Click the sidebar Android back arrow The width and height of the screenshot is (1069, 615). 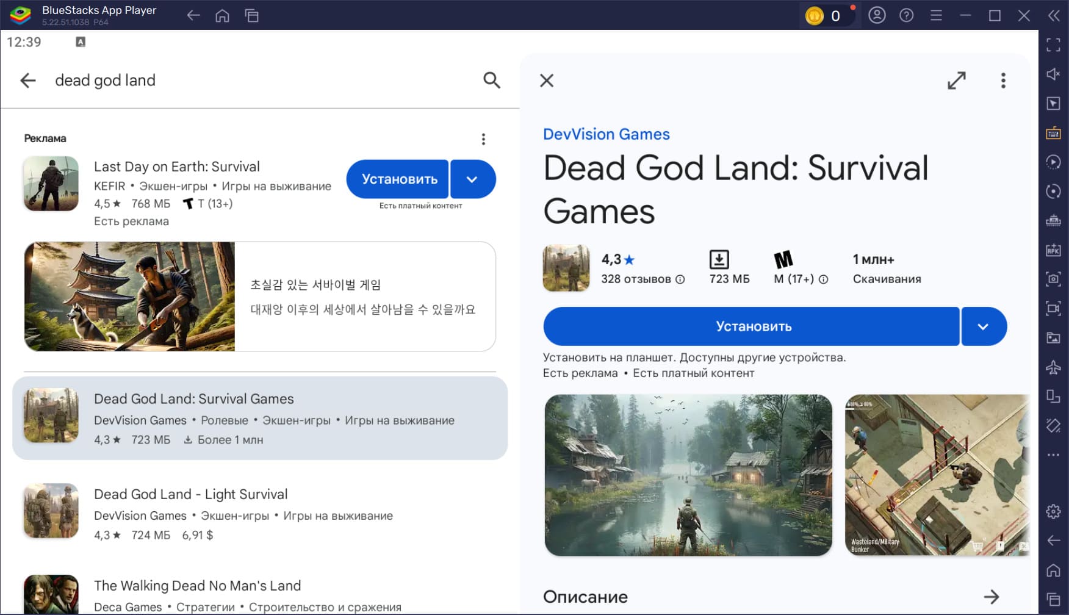click(x=1053, y=541)
